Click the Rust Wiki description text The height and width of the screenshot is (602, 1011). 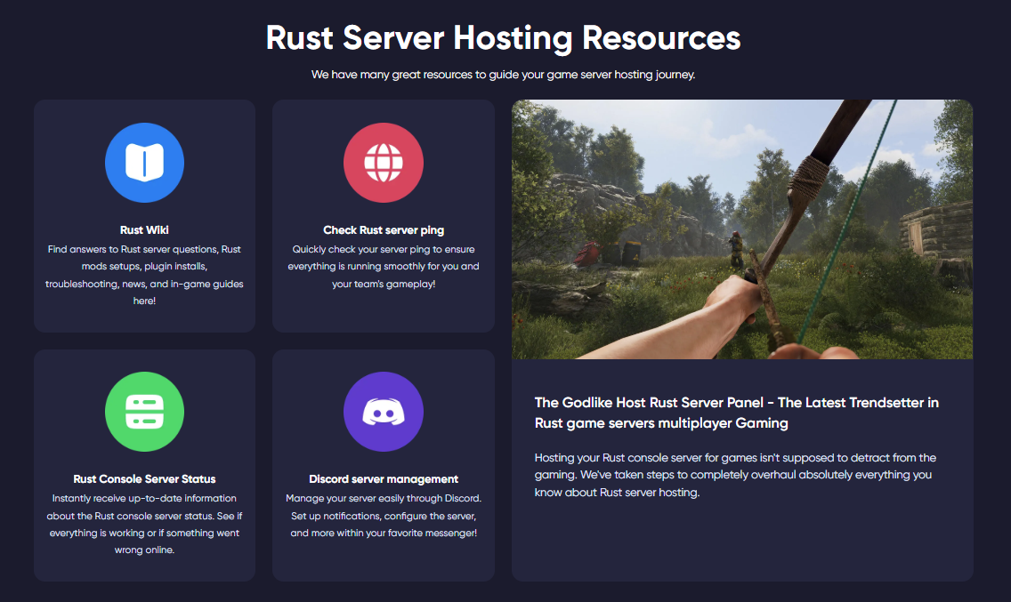[x=144, y=275]
